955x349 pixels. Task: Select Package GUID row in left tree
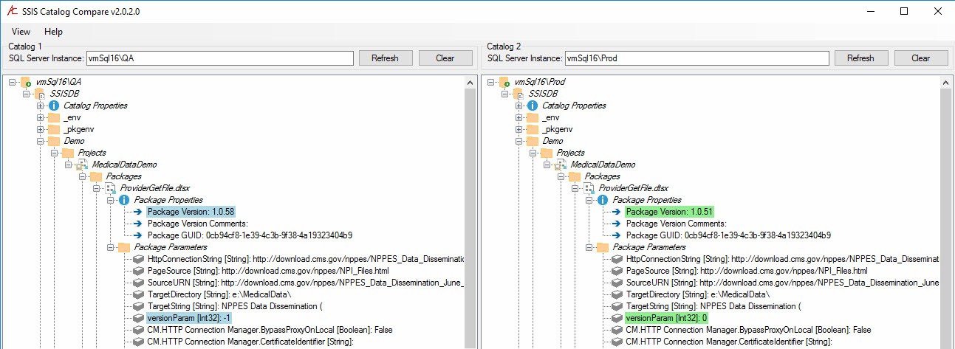[250, 235]
